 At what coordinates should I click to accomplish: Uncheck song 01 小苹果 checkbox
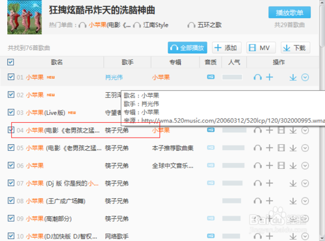[x=11, y=77]
